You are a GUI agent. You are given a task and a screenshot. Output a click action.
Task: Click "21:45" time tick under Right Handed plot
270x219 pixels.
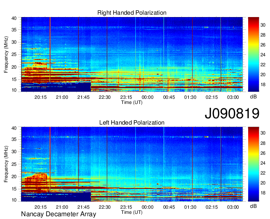point(83,97)
